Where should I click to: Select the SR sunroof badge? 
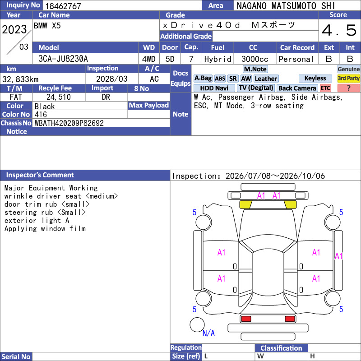coord(233,79)
